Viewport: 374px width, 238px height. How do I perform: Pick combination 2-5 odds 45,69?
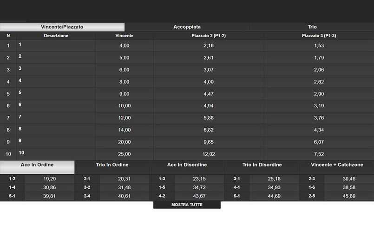click(349, 196)
